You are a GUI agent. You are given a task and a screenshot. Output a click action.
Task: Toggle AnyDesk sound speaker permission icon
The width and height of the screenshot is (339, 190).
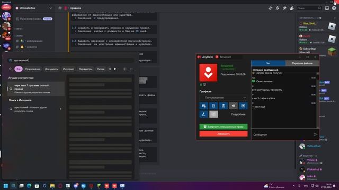pyautogui.click(x=233, y=106)
